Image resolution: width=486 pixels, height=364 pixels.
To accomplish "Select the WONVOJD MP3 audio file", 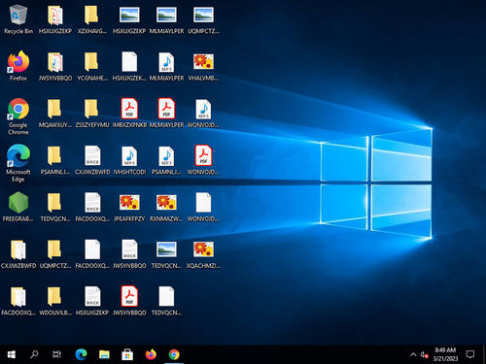I will click(203, 114).
